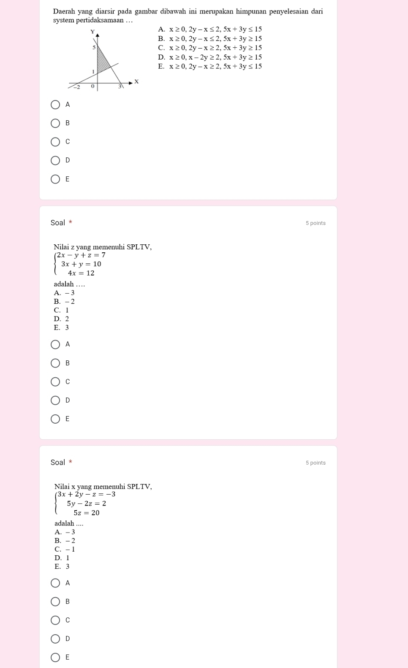The image size is (408, 668).
Task: Select option D for the nilai x question
Action: pos(55,639)
